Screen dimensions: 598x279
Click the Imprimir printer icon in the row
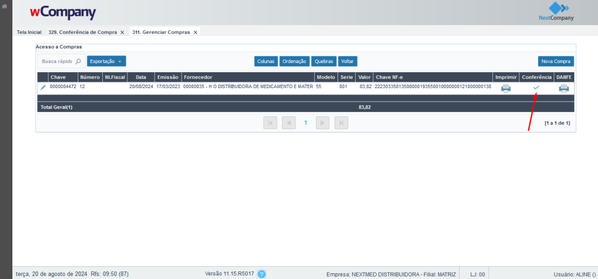pos(506,88)
